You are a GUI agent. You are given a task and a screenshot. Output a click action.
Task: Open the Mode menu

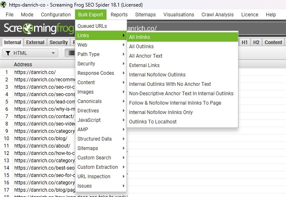click(x=27, y=15)
